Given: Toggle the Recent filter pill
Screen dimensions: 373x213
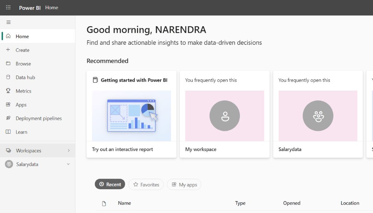Looking at the screenshot, I should point(110,184).
